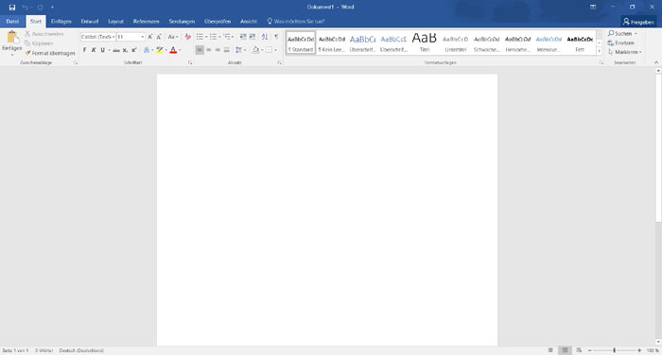Click the decrease indent icon
The width and height of the screenshot is (662, 355).
[243, 37]
